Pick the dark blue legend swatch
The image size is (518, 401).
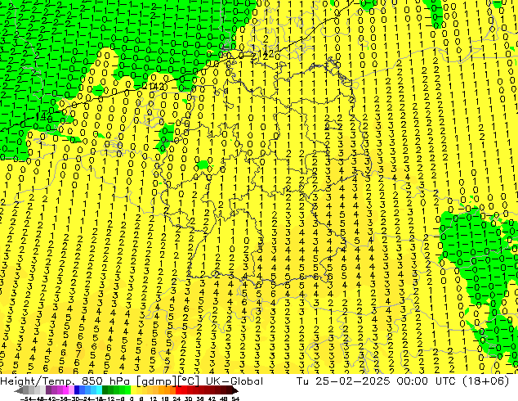(77, 390)
